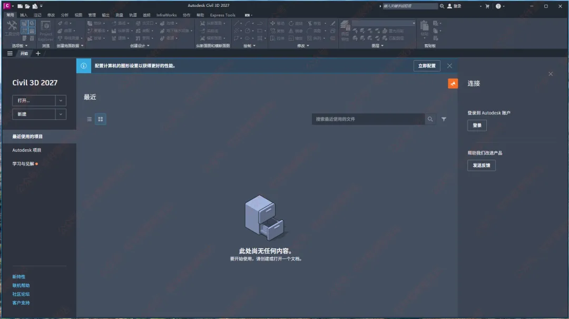Select the 开始 start tab
Viewport: 569px width, 319px height.
point(24,53)
